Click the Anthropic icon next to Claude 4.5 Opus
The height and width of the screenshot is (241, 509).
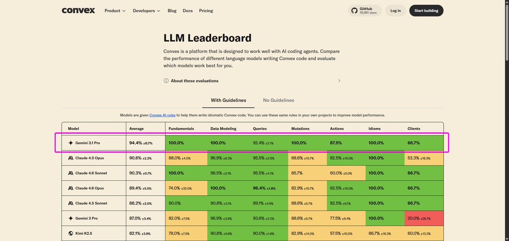pyautogui.click(x=71, y=158)
